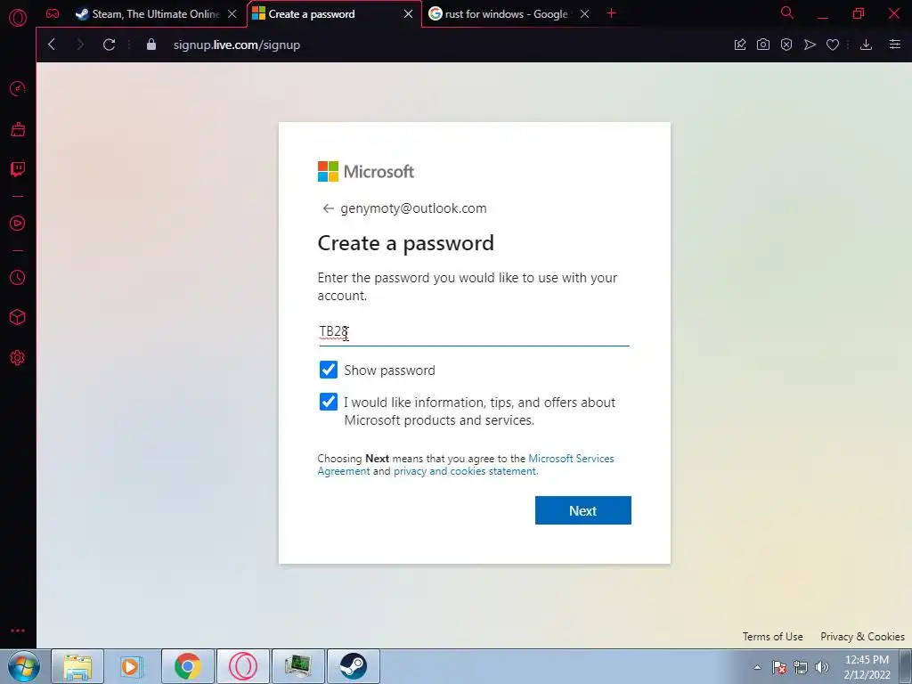This screenshot has width=912, height=684.
Task: Click the Microsoft logo
Action: (366, 172)
